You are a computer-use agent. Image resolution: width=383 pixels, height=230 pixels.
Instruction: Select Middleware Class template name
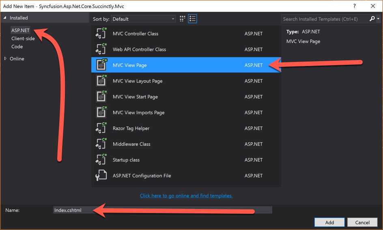point(131,144)
